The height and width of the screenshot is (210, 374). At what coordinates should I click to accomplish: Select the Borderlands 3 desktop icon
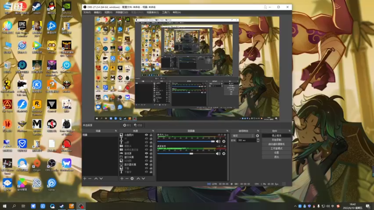(x=7, y=88)
